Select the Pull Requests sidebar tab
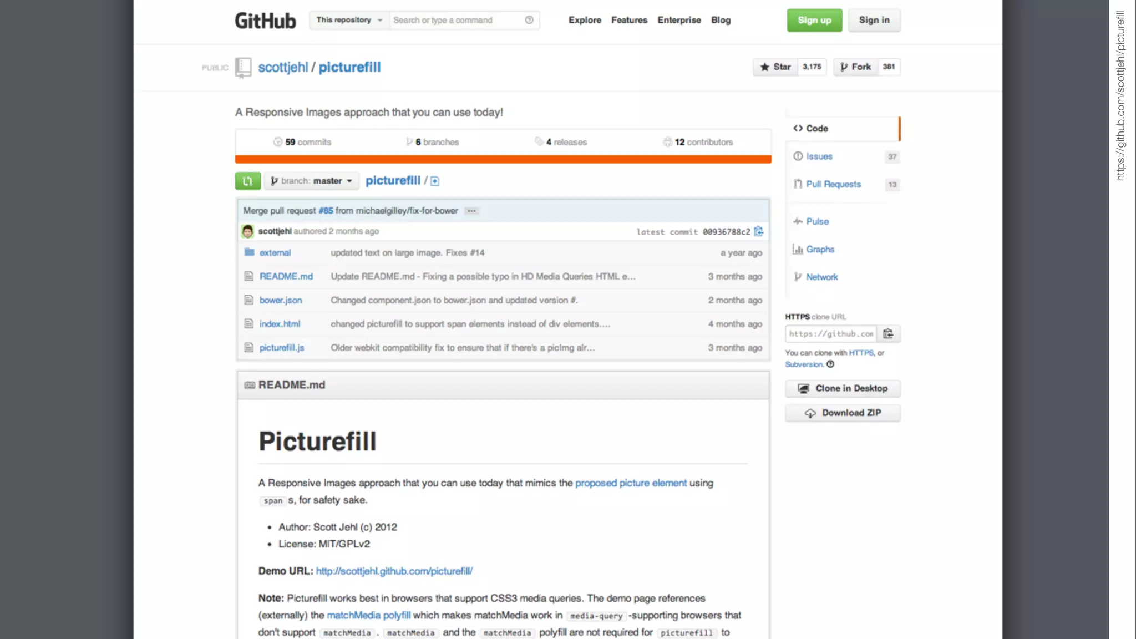This screenshot has width=1136, height=639. coord(842,184)
